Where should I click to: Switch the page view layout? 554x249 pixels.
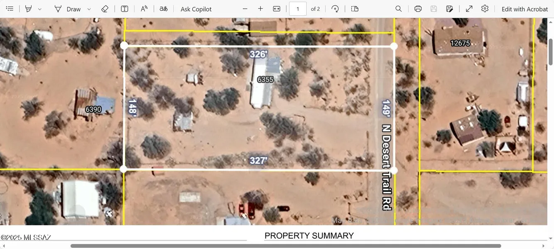354,8
